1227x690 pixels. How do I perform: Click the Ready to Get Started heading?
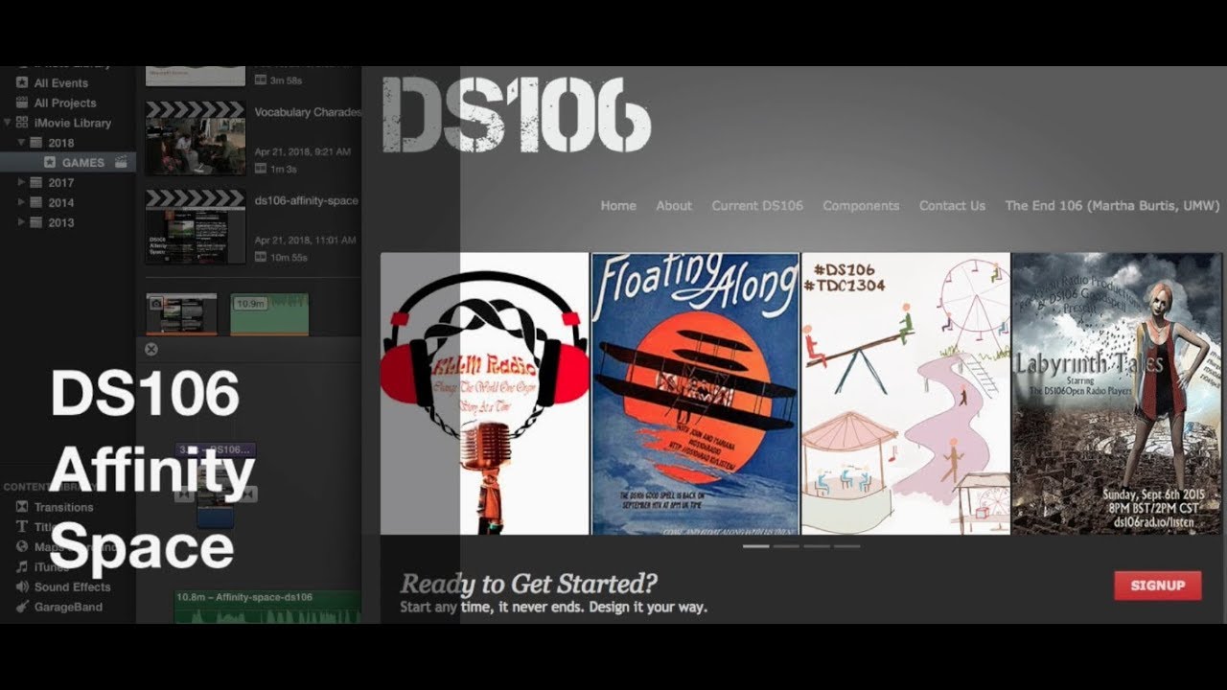[528, 583]
